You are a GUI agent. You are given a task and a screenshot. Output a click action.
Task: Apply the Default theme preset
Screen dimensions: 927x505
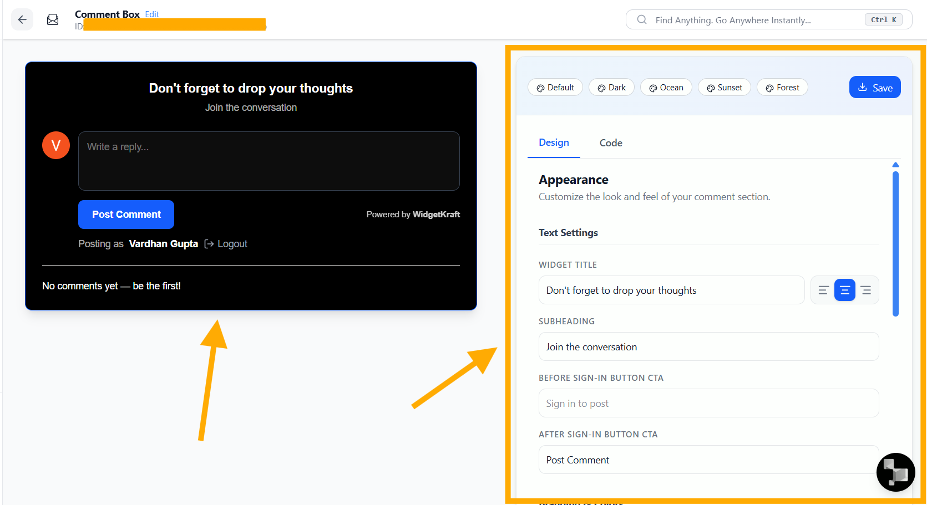click(x=555, y=88)
